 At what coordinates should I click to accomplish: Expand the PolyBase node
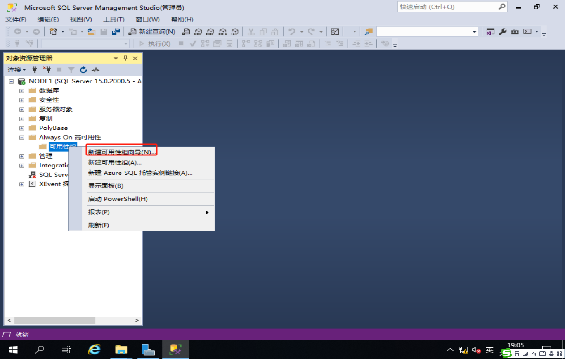tap(22, 128)
